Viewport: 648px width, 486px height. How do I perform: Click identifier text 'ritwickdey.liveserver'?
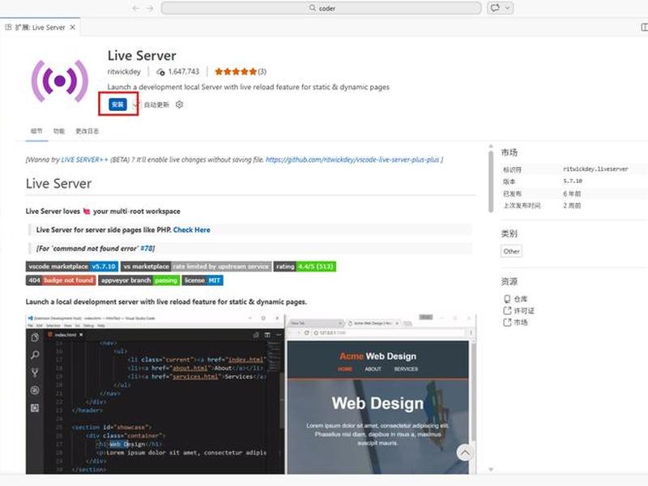(595, 169)
